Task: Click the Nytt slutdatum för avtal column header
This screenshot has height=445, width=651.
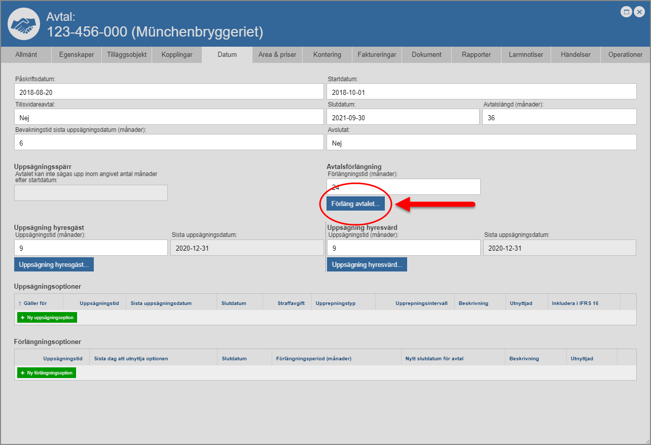Action: click(434, 359)
